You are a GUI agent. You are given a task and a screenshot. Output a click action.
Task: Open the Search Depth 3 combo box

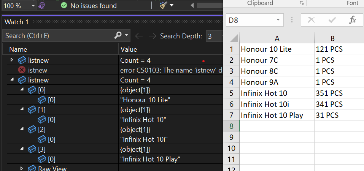tap(214, 36)
